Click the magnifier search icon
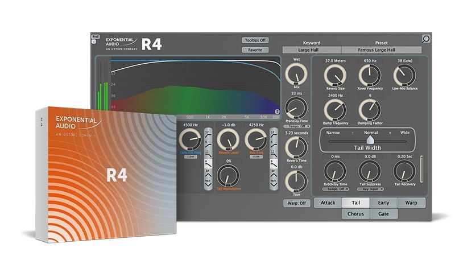The width and height of the screenshot is (455, 256). coord(425,39)
